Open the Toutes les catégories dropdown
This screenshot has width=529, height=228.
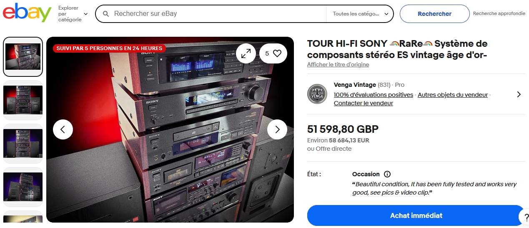pyautogui.click(x=360, y=14)
